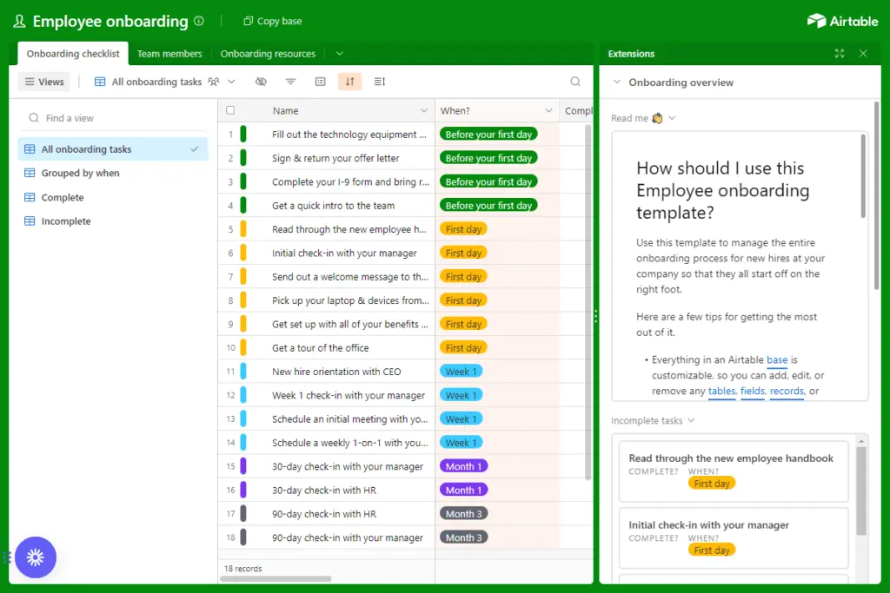This screenshot has width=890, height=593.
Task: Select the Complete view
Action: [x=113, y=197]
